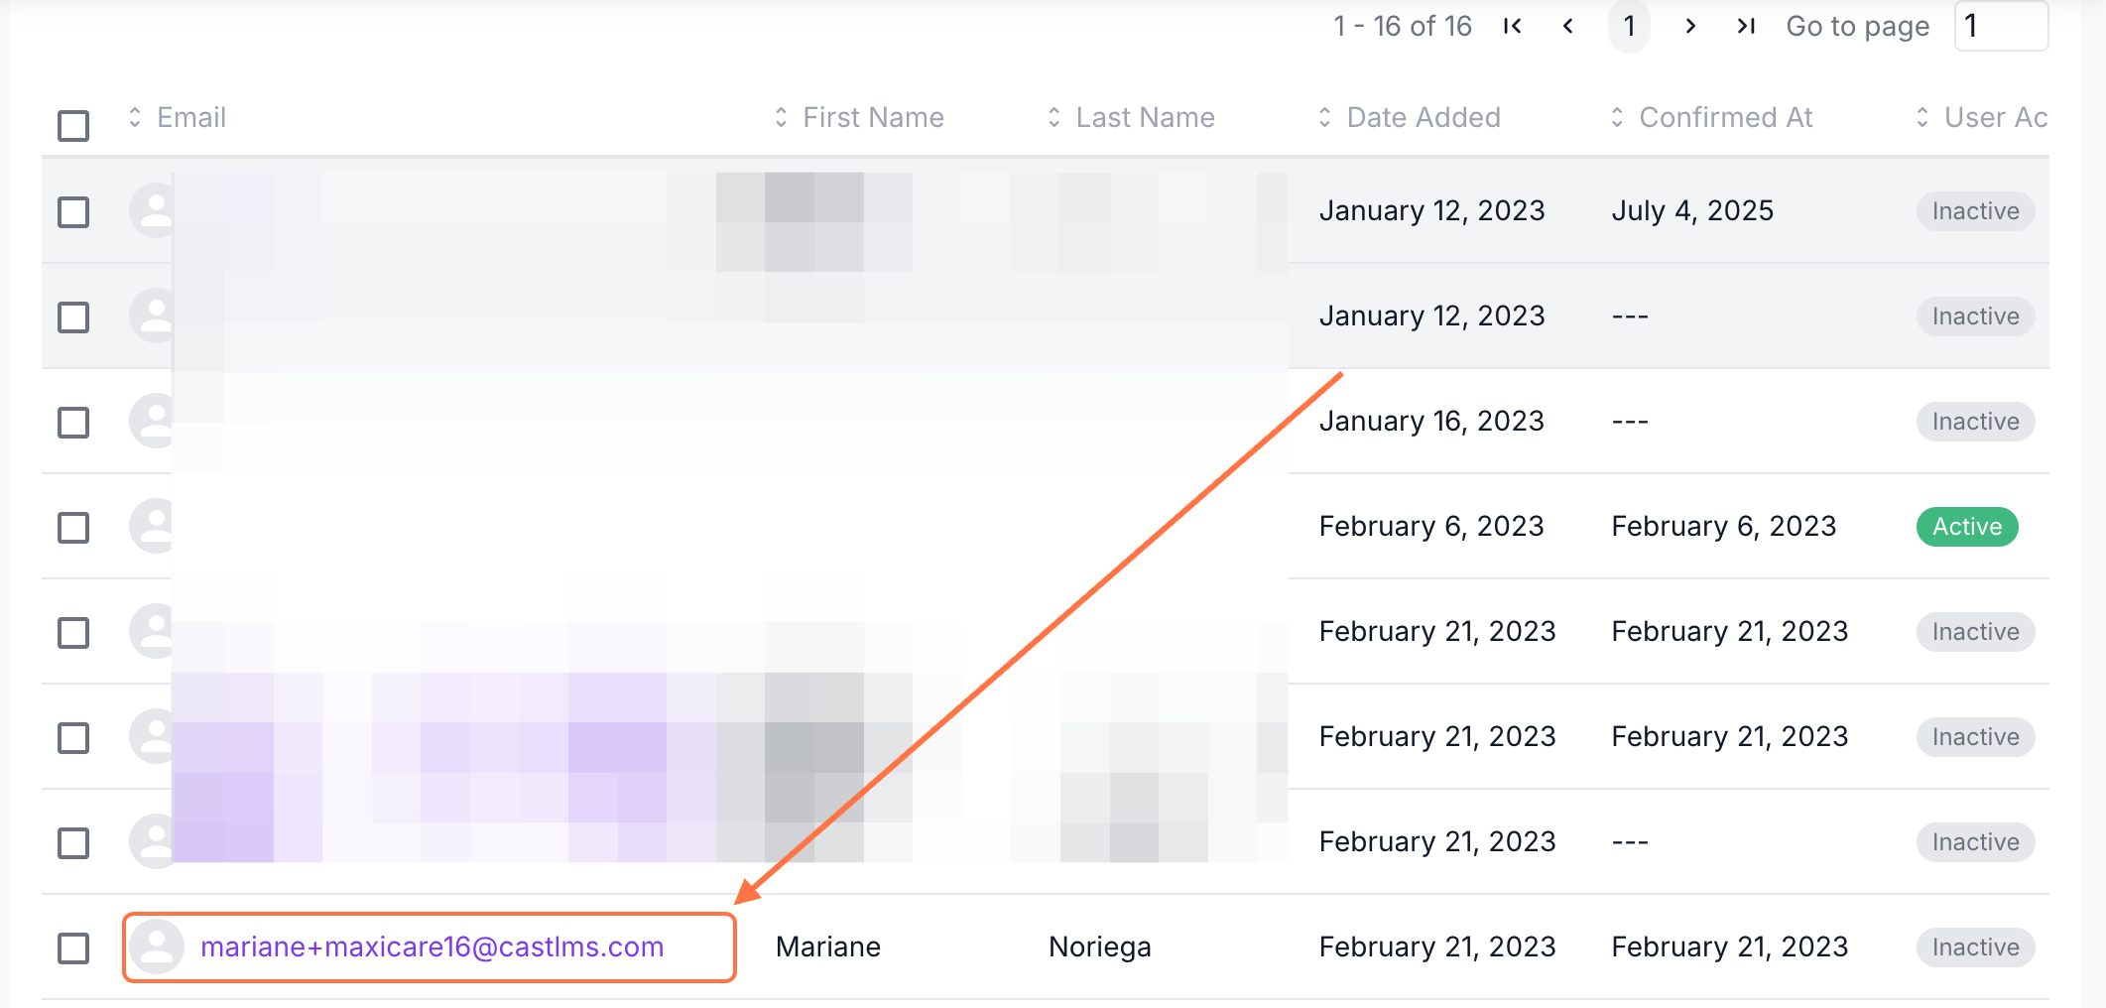Select page number 1 in pagination
Image resolution: width=2106 pixels, height=1008 pixels.
(x=1629, y=27)
